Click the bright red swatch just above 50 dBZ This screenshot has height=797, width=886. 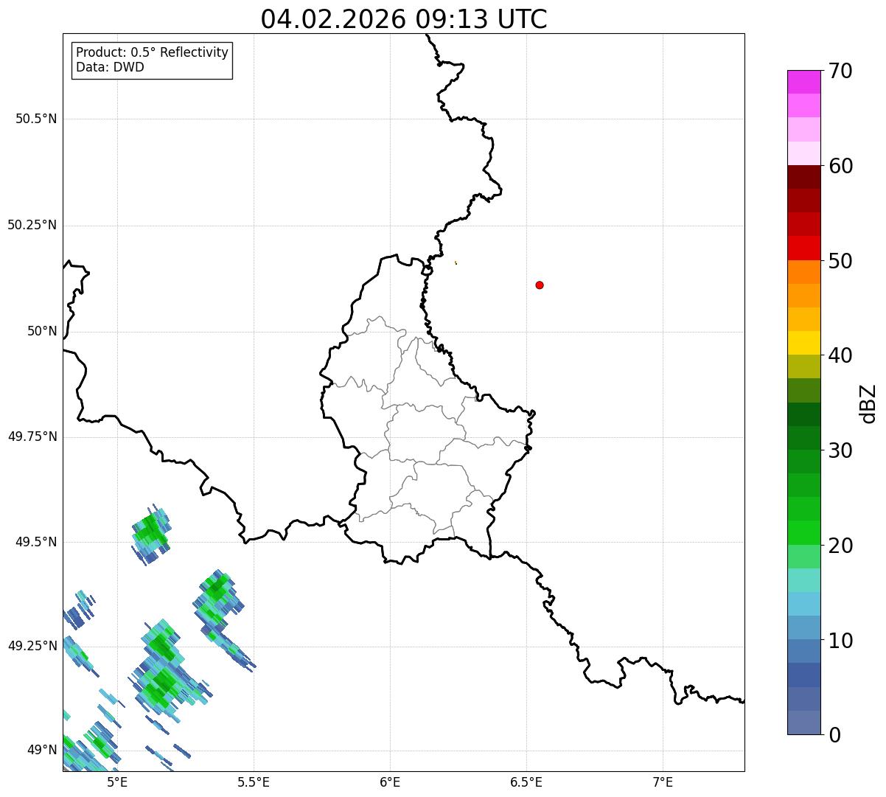(803, 248)
